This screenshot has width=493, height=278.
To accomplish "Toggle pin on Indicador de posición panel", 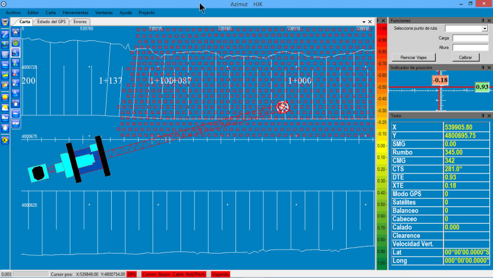I will coord(483,68).
